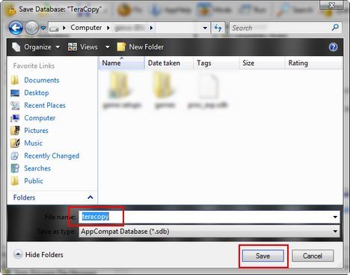Open Pictures in Favorite Links
350x275 pixels.
click(36, 131)
